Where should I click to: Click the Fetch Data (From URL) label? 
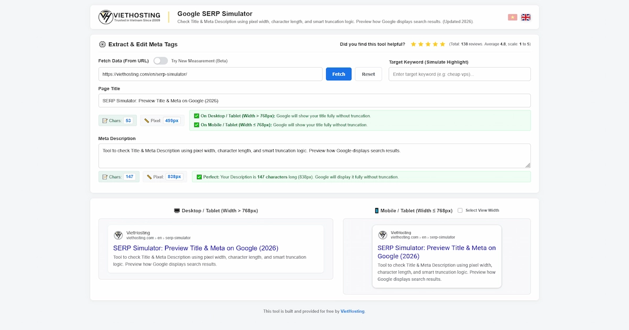(x=124, y=61)
